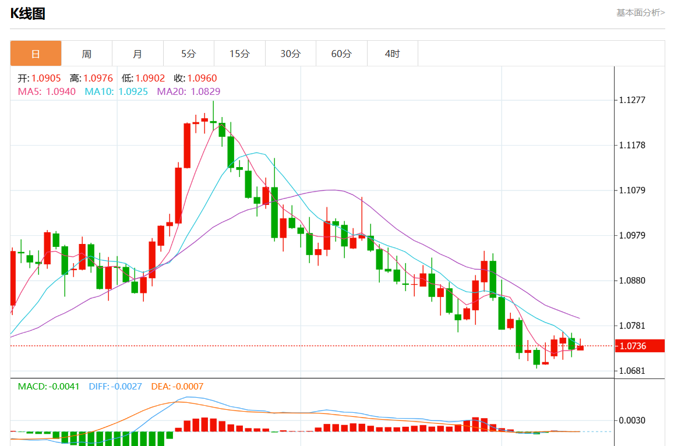Open the 30分 interval tab

coord(291,54)
